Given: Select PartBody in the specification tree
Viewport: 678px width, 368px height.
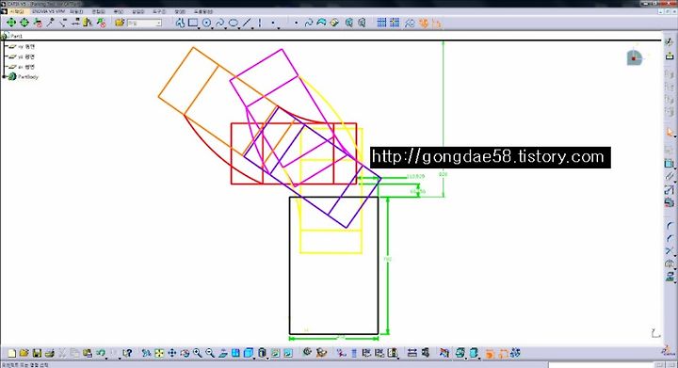Looking at the screenshot, I should 23,77.
